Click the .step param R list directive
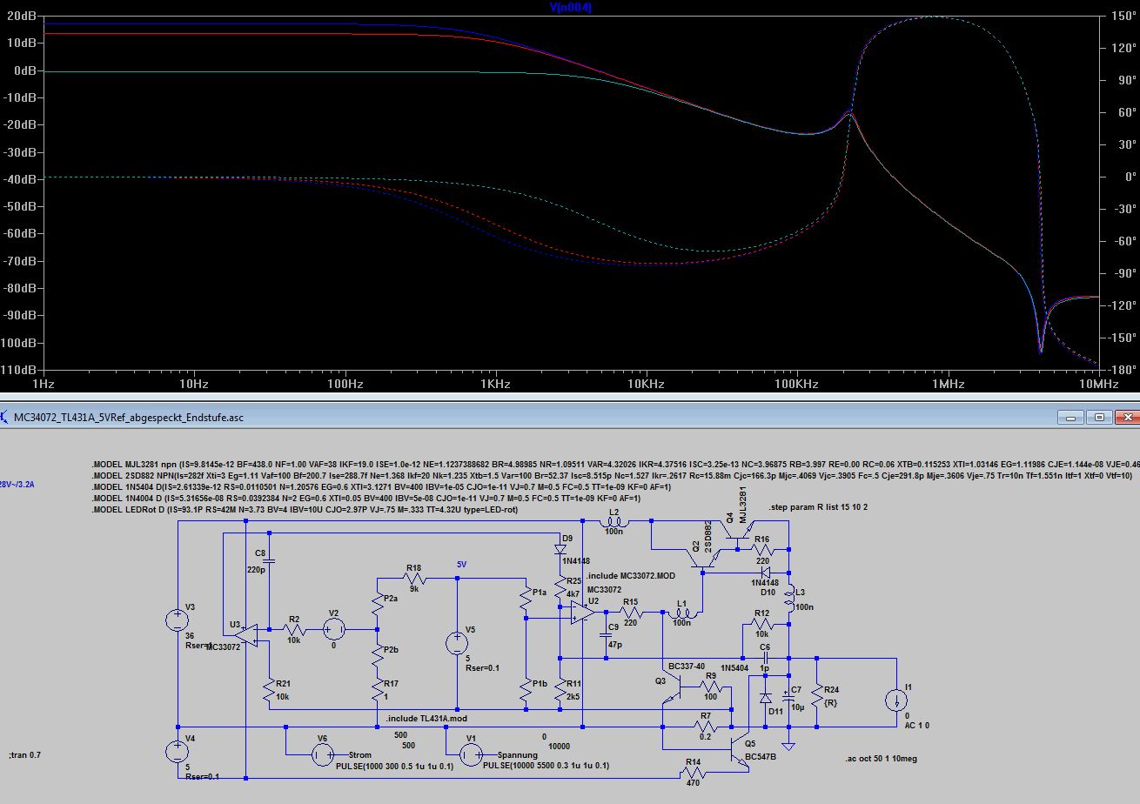 tap(818, 506)
